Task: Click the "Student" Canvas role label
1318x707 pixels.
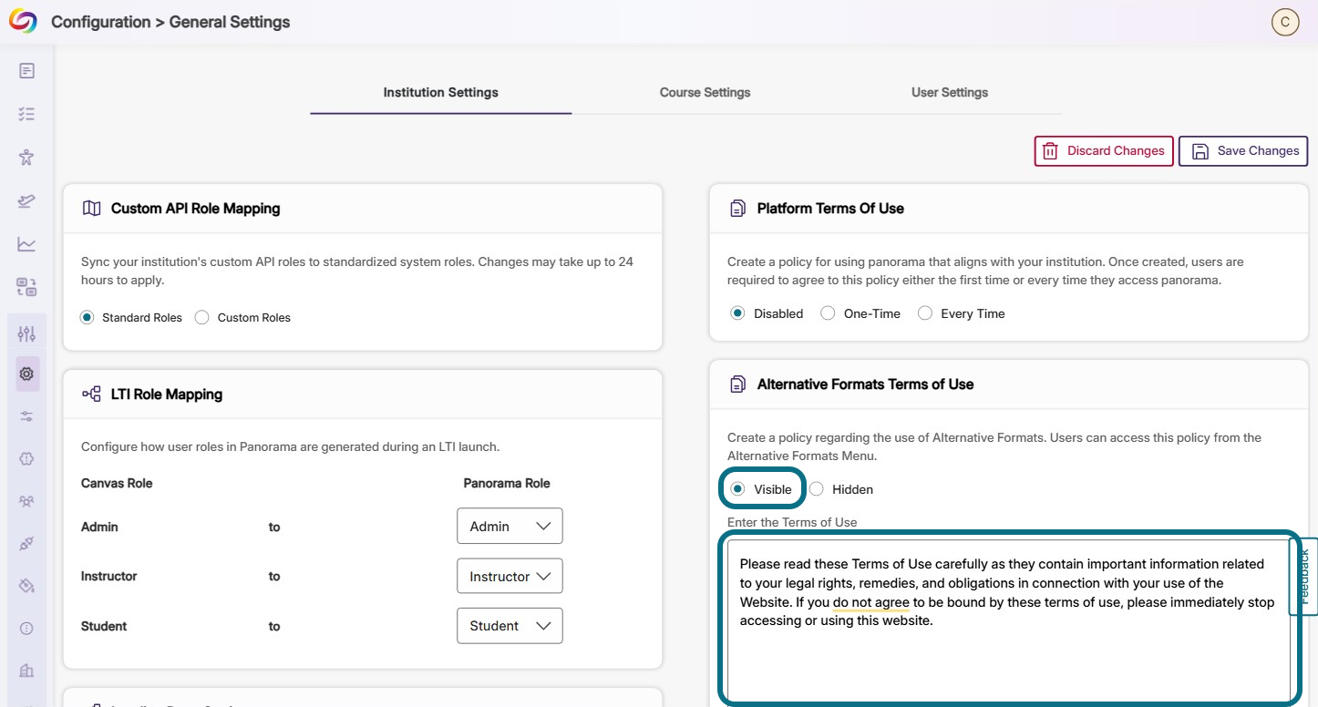Action: coord(104,627)
